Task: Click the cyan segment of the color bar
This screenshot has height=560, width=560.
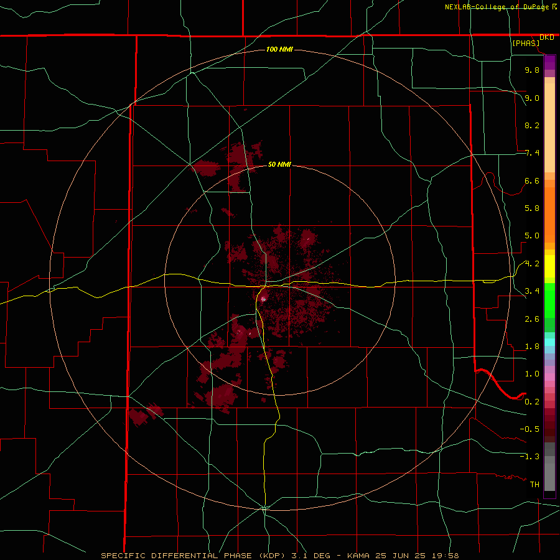Action: point(549,342)
